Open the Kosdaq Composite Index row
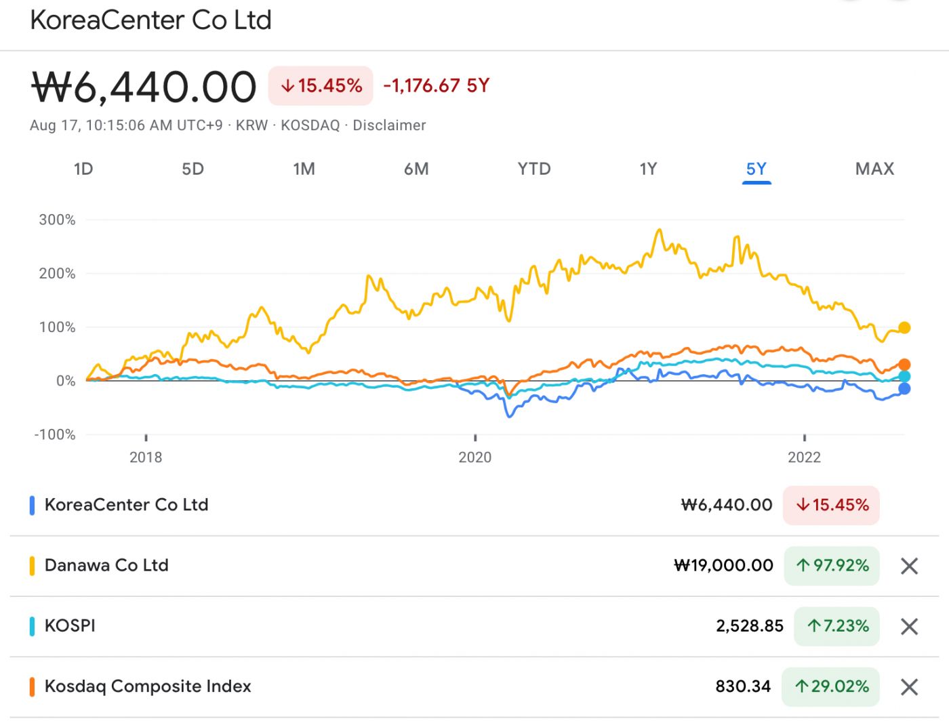This screenshot has height=721, width=949. 148,686
